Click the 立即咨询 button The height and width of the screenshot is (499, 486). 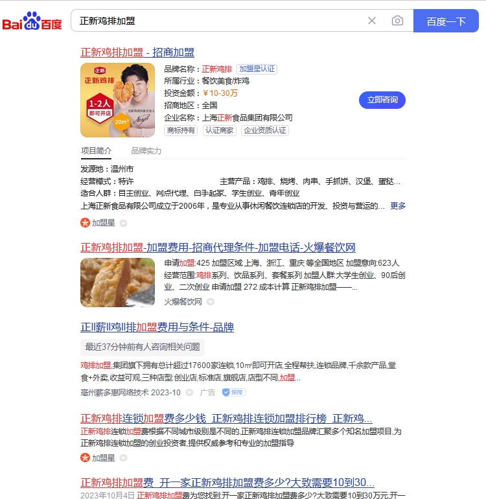click(x=382, y=100)
